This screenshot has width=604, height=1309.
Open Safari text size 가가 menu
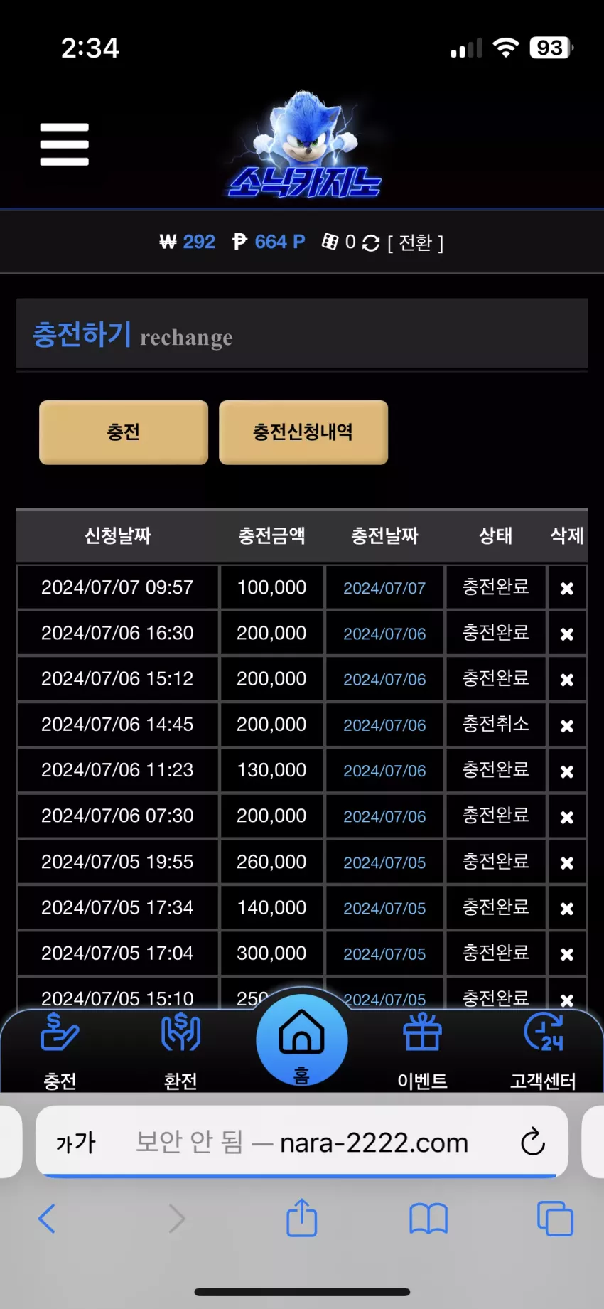pyautogui.click(x=75, y=1143)
